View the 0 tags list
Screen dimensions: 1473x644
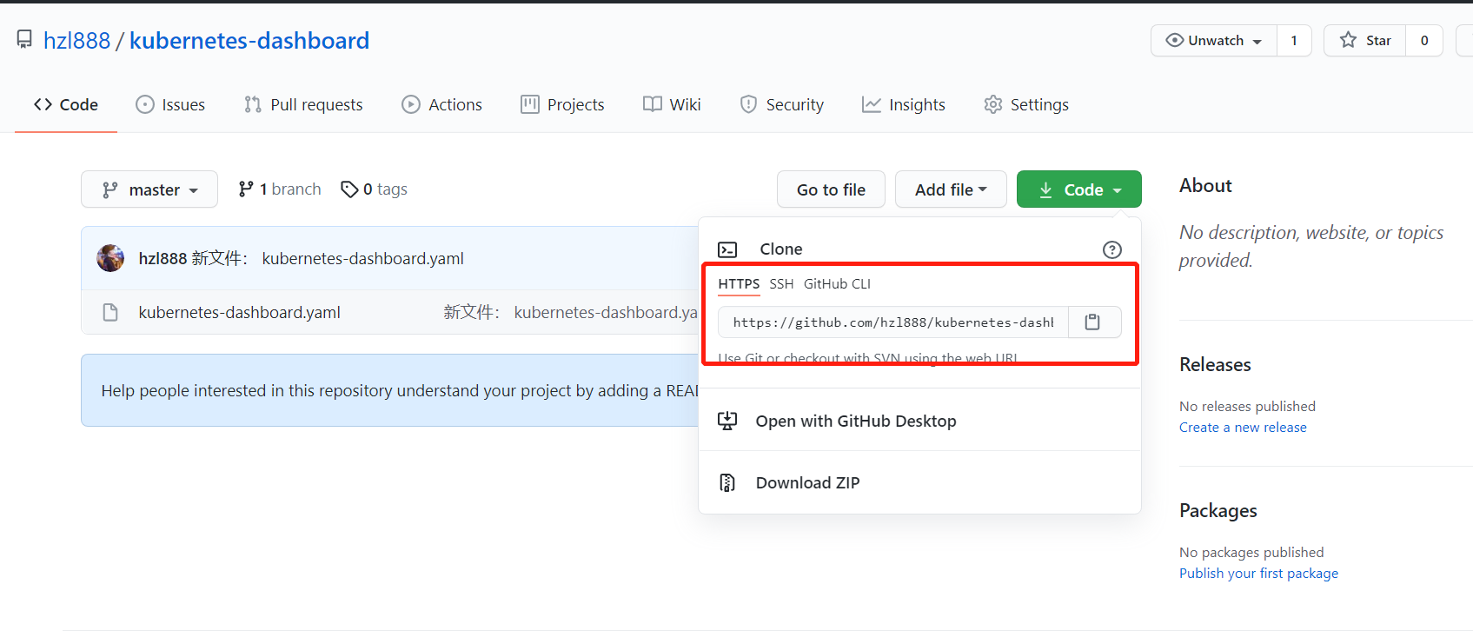click(x=374, y=189)
